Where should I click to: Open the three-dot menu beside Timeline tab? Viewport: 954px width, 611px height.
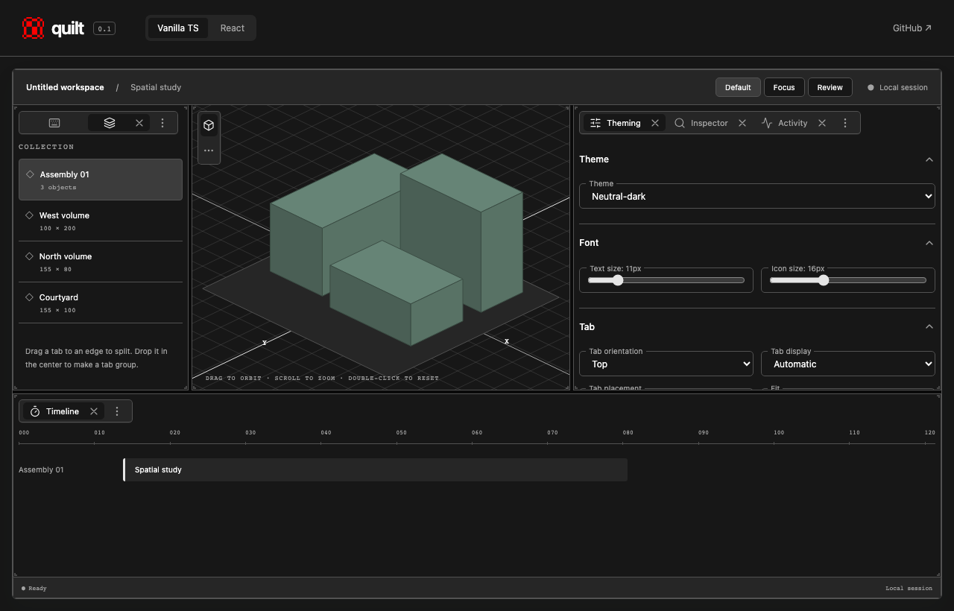117,411
